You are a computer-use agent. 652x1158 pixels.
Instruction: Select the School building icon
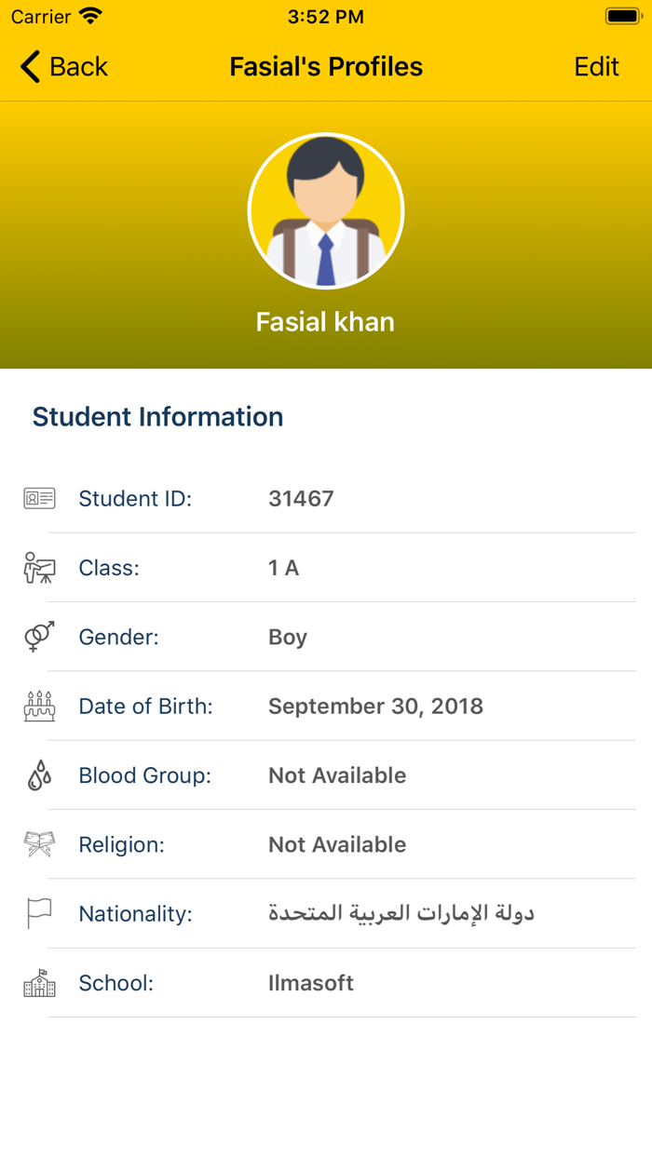click(39, 982)
